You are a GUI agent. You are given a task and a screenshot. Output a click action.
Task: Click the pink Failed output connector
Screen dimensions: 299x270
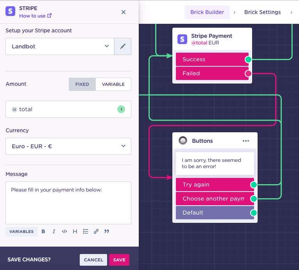(248, 73)
